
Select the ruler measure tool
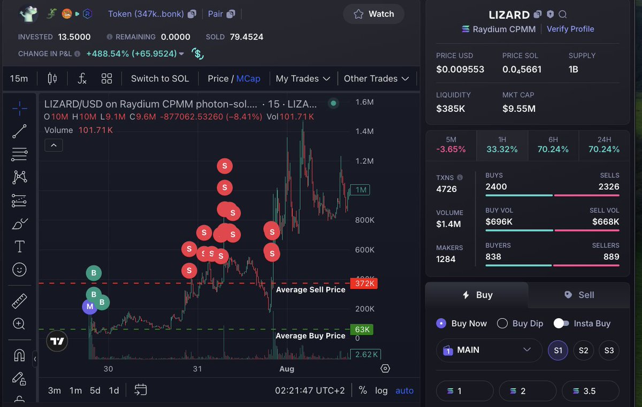coord(19,301)
